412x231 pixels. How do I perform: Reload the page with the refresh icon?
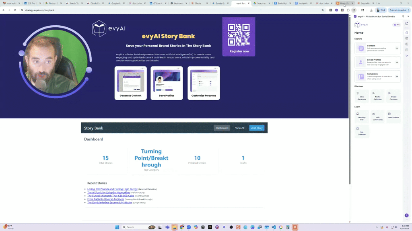point(15,10)
